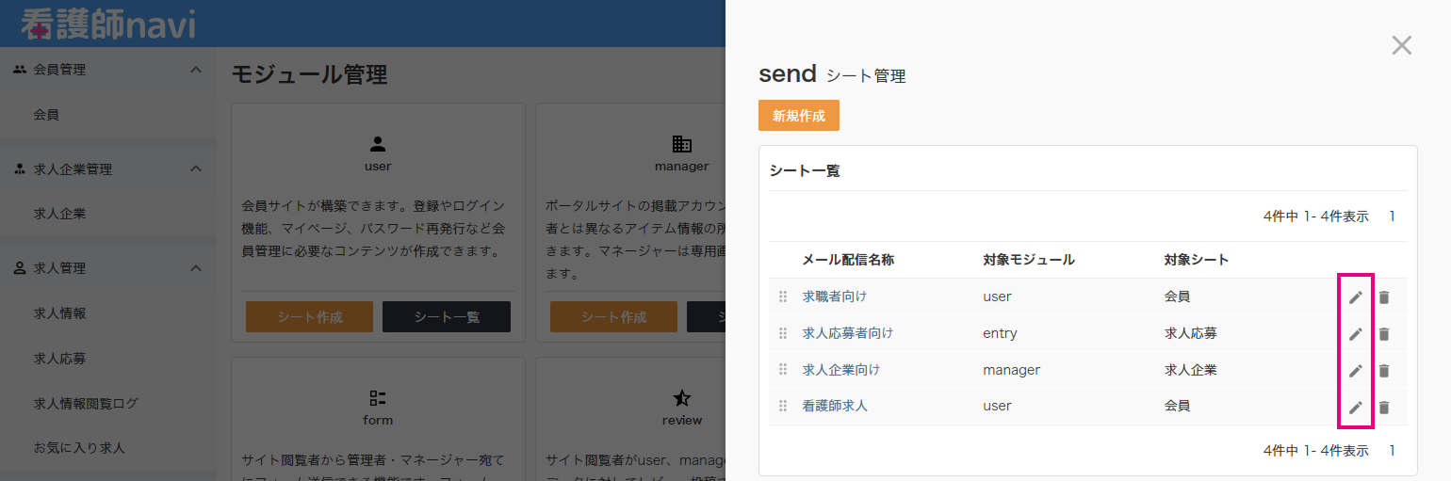1451x481 pixels.
Task: Click the edit pencil for 求人応募者向け
Action: [x=1355, y=334]
